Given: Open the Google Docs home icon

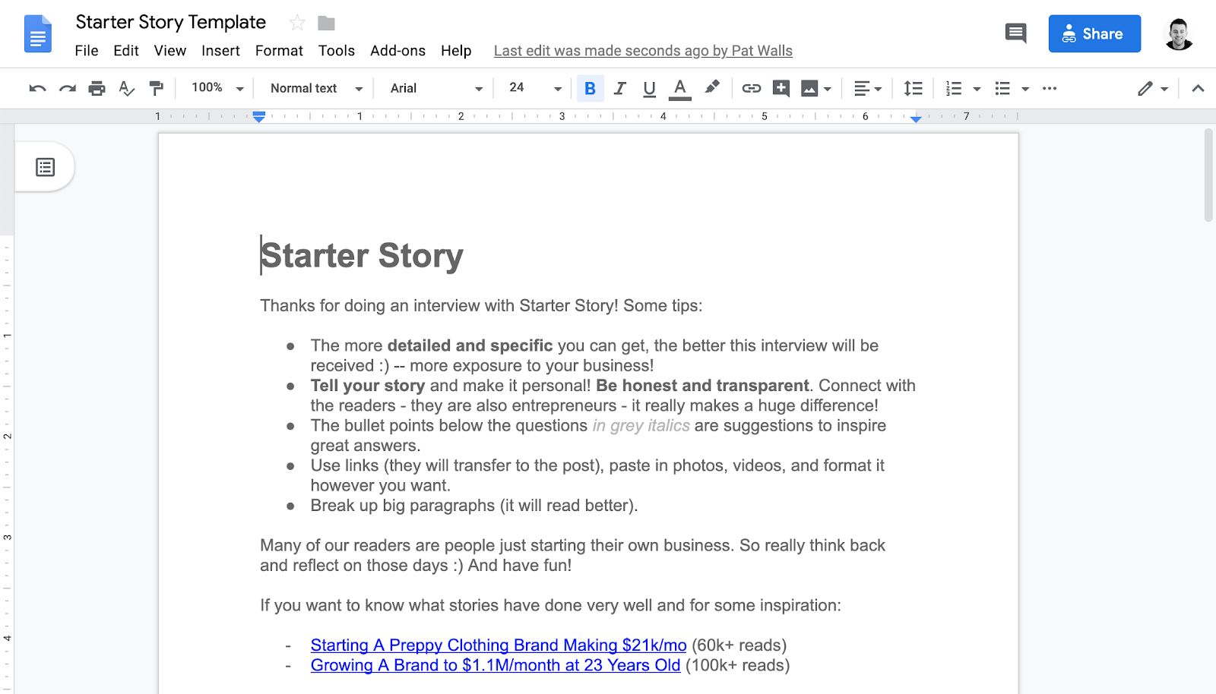Looking at the screenshot, I should [x=38, y=33].
